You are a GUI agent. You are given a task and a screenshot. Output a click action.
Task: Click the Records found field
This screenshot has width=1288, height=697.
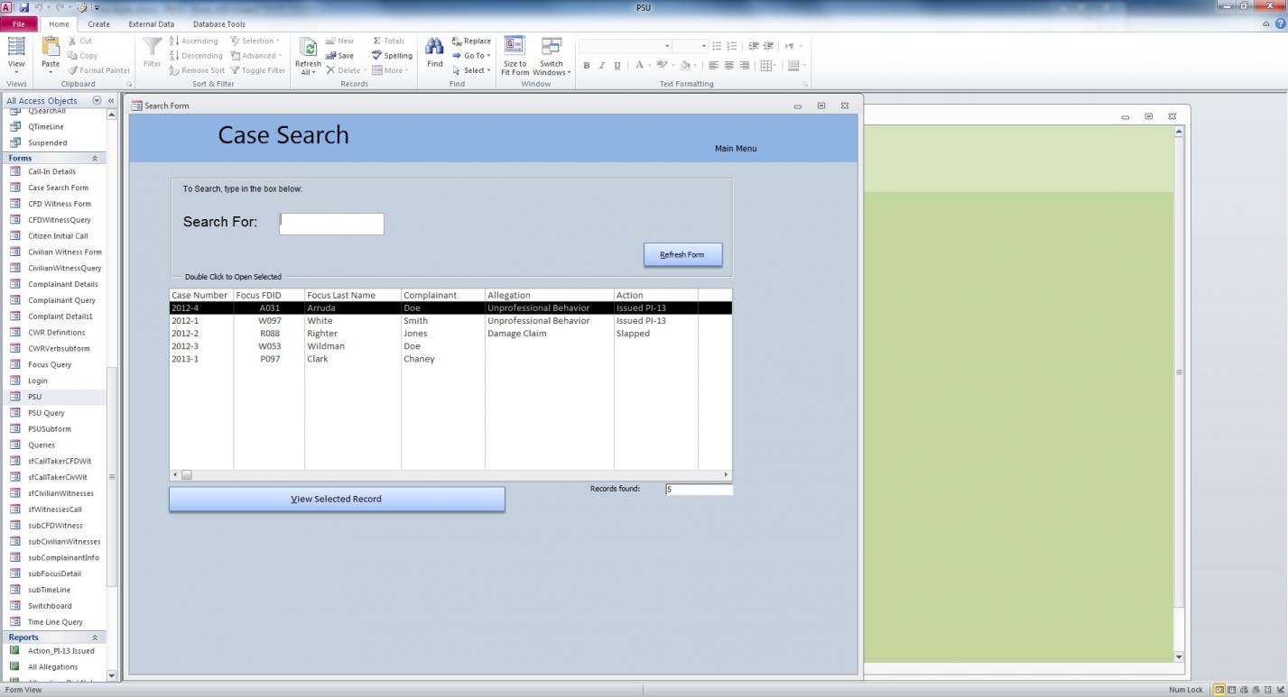(699, 490)
